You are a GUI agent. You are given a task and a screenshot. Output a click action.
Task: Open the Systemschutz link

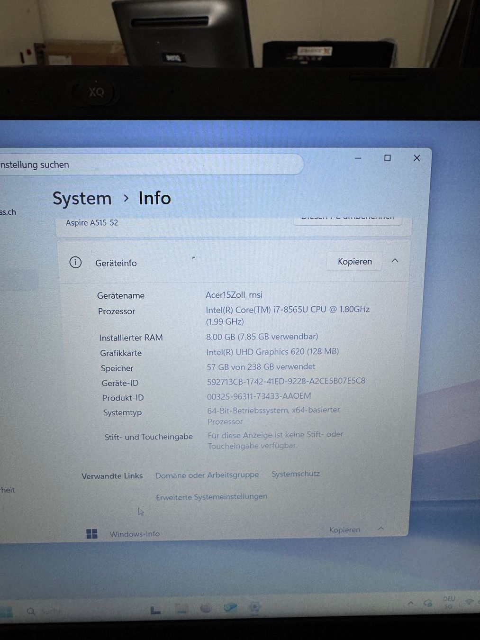[296, 474]
